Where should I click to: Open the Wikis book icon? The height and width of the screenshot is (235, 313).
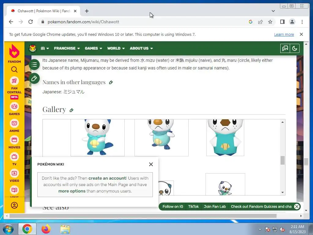[14, 190]
